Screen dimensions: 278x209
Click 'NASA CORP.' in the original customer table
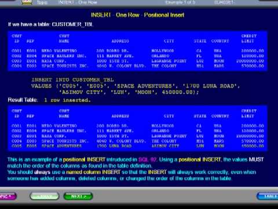(54, 61)
